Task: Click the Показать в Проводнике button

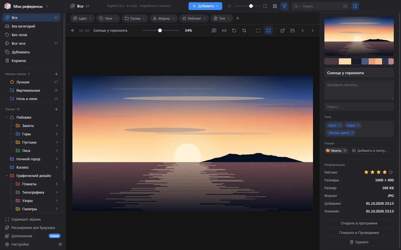Action: coord(359,232)
